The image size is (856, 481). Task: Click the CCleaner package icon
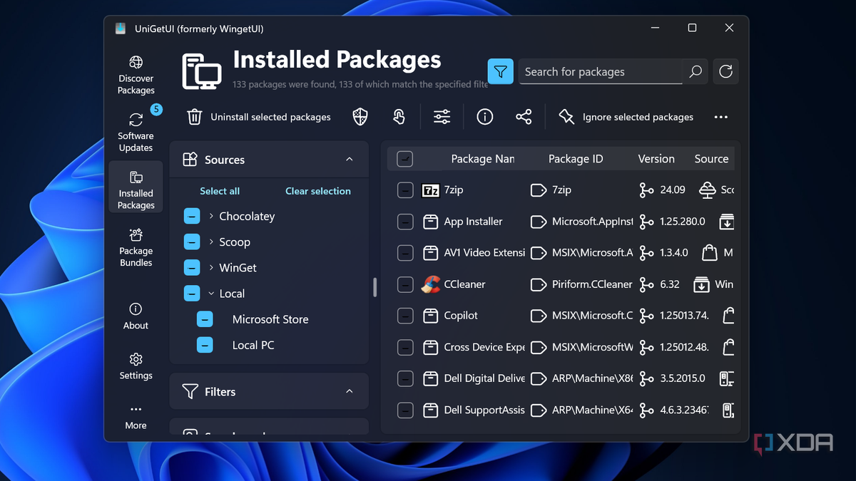coord(431,284)
